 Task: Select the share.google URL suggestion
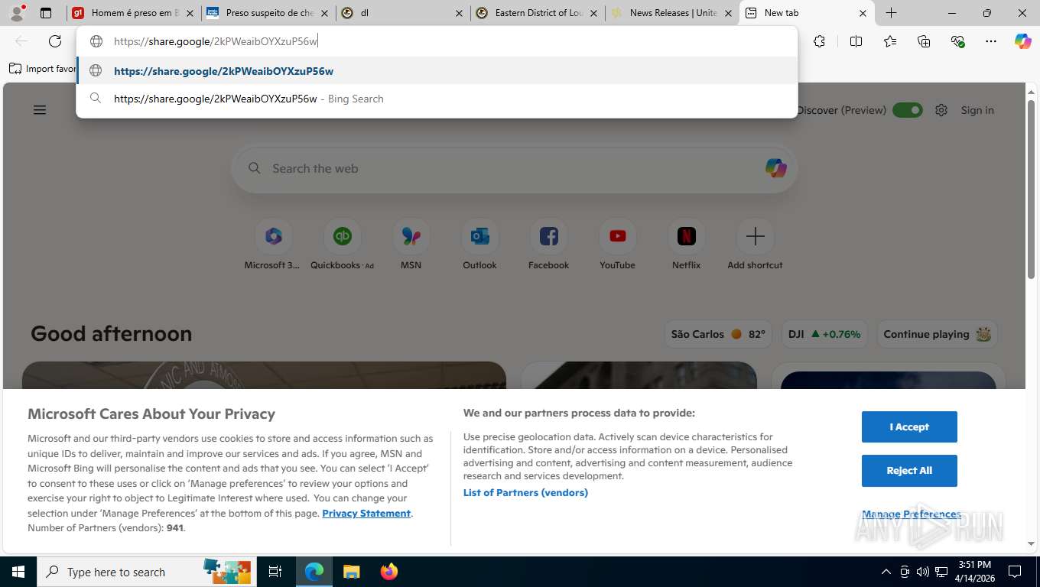[x=437, y=71]
